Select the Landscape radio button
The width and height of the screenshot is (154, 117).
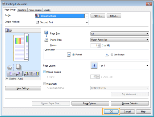pos(112,54)
